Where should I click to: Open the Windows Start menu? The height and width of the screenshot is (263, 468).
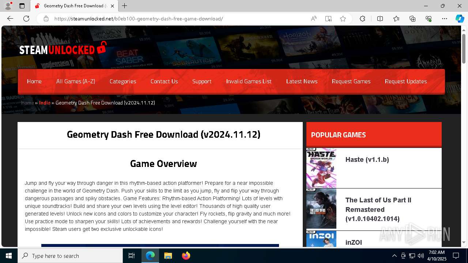9,256
